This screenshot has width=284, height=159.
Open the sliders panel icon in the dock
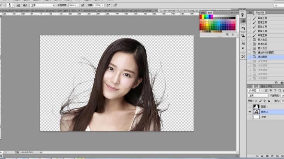point(243,28)
